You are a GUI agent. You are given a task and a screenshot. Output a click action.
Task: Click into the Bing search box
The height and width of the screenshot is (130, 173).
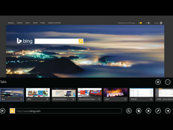pos(57,41)
